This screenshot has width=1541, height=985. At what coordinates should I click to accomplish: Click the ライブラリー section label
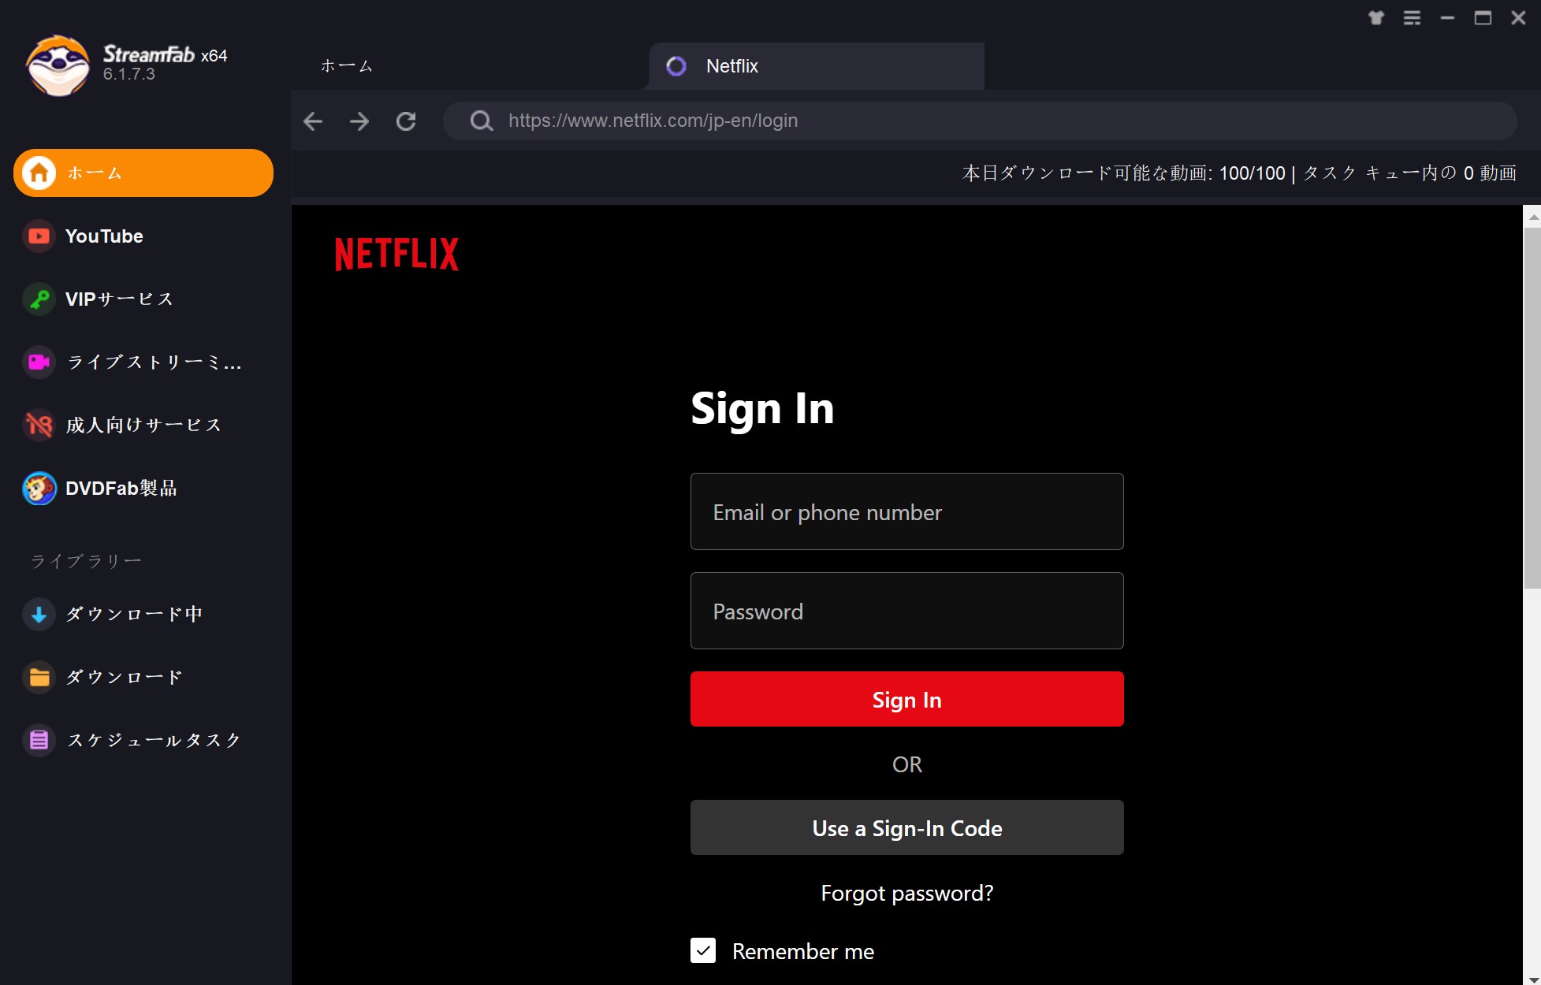(87, 561)
